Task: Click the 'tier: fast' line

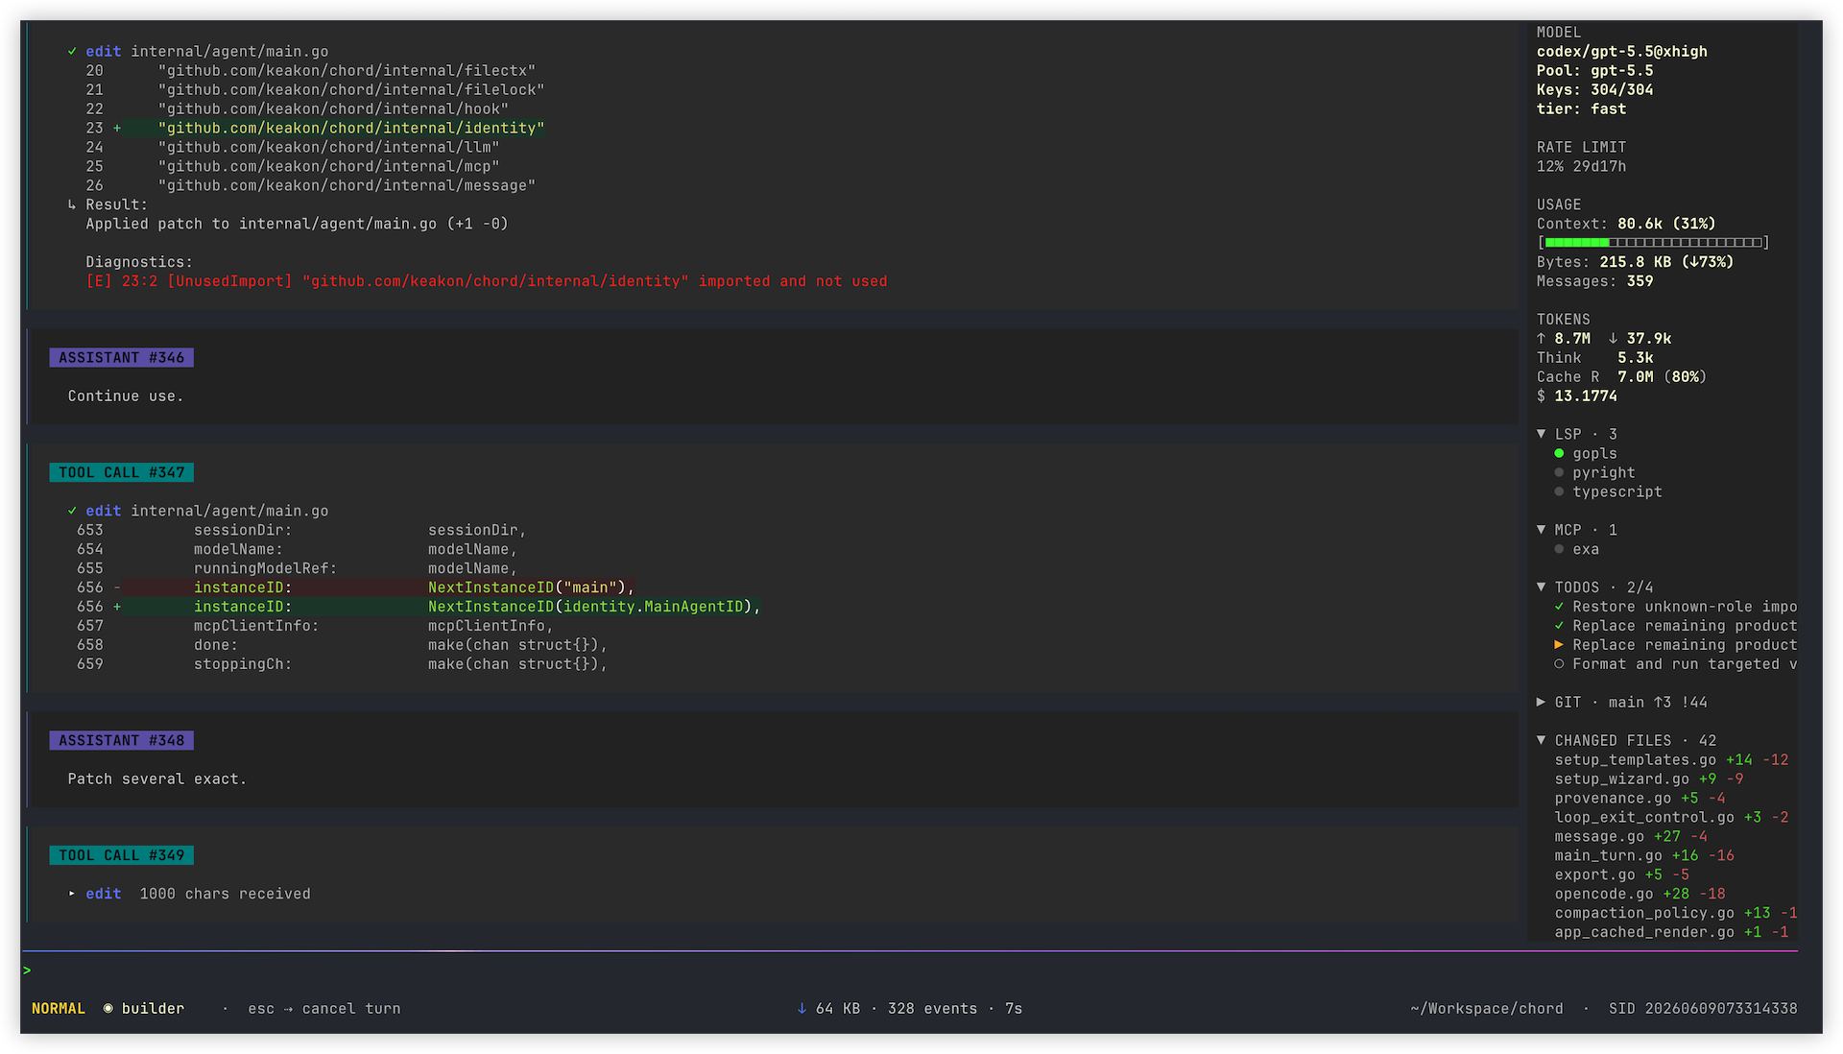Action: tap(1581, 109)
